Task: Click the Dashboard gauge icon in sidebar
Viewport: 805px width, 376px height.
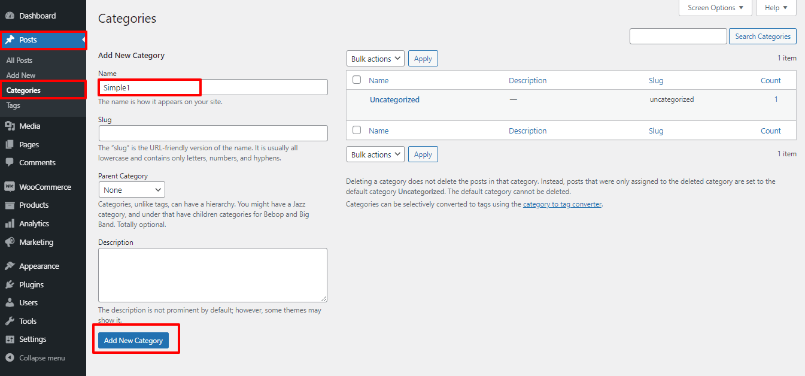Action: click(10, 16)
